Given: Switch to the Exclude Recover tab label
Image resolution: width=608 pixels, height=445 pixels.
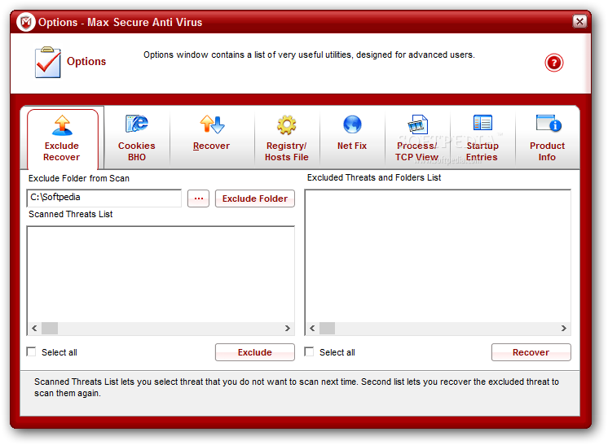Looking at the screenshot, I should coord(62,151).
